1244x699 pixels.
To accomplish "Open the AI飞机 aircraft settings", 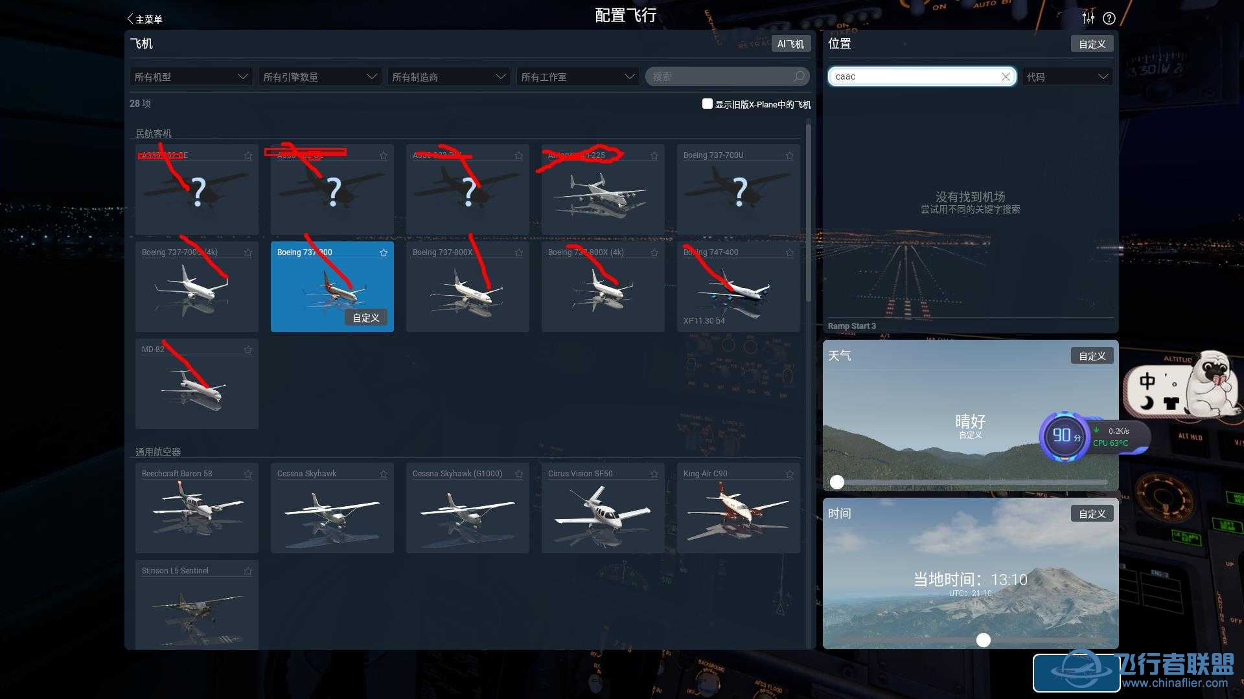I will (790, 43).
